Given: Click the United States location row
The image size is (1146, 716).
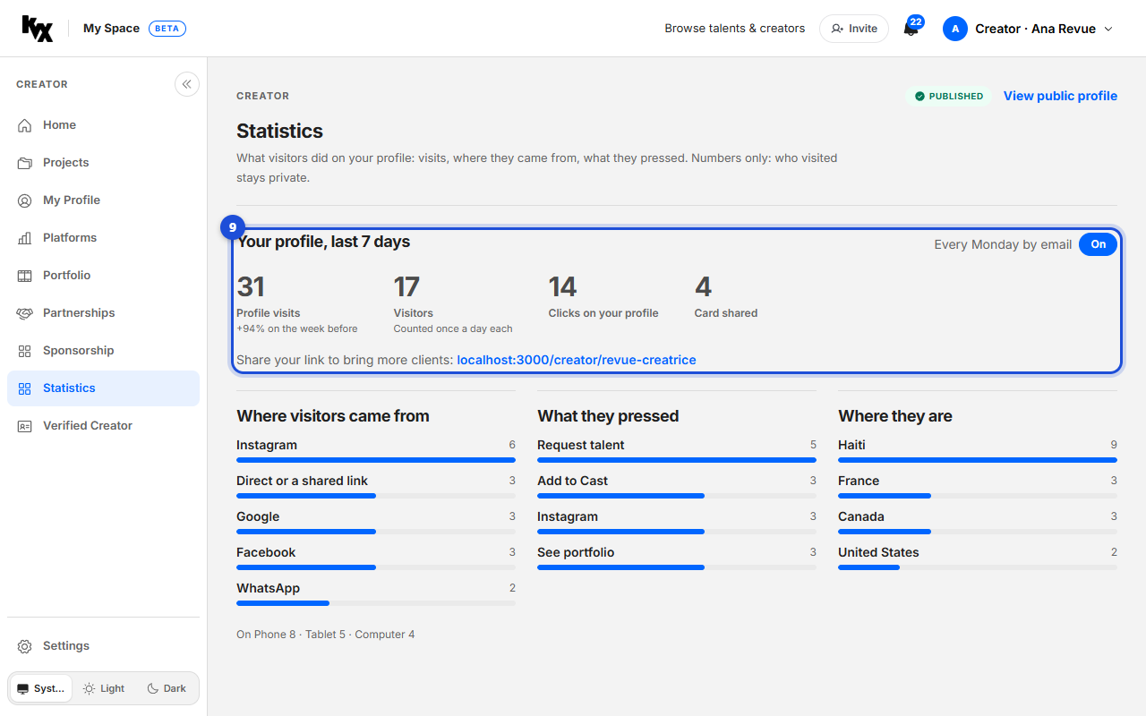Looking at the screenshot, I should coord(978,559).
